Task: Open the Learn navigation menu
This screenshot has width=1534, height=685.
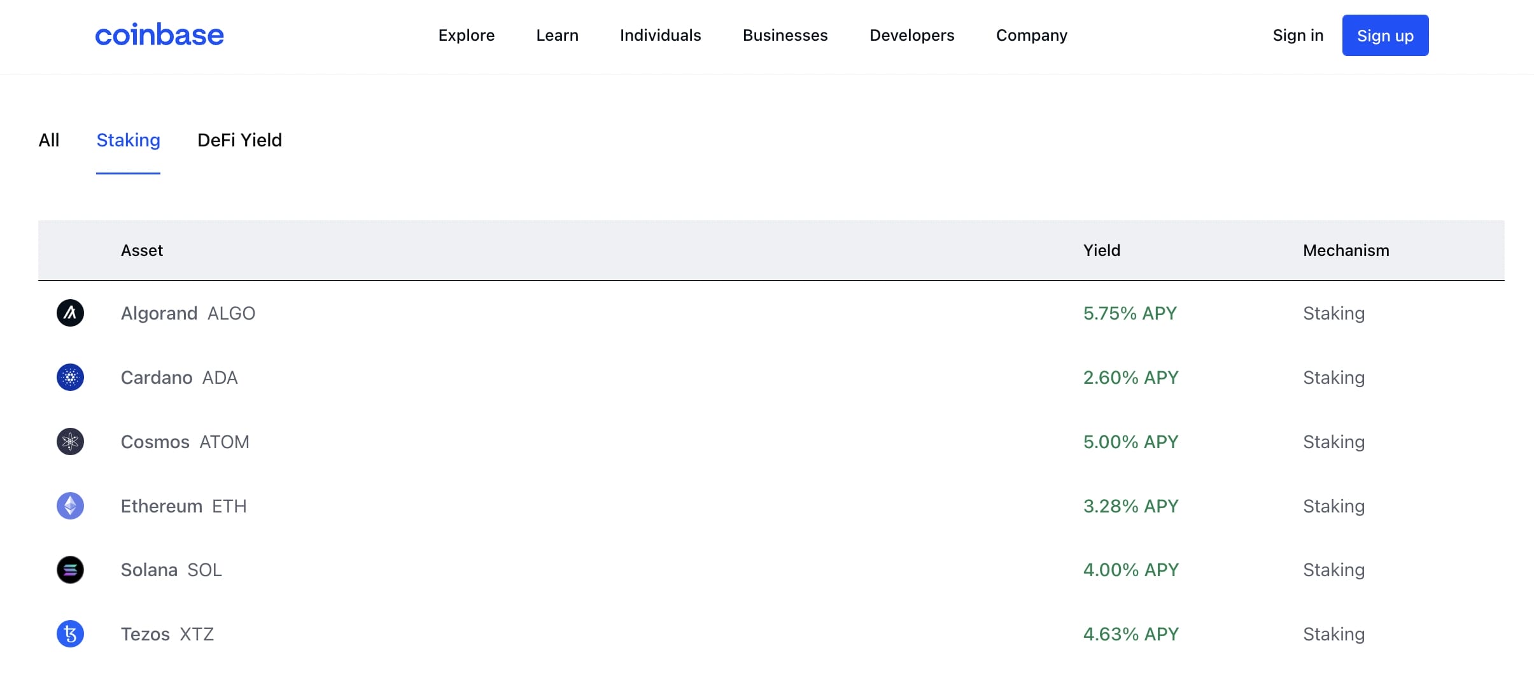Action: click(557, 36)
